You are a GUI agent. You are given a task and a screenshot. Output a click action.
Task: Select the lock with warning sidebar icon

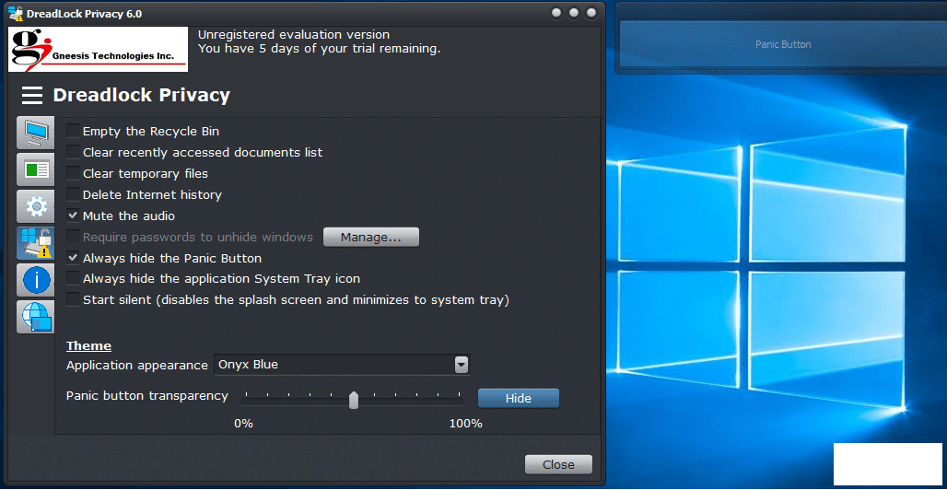(x=36, y=243)
